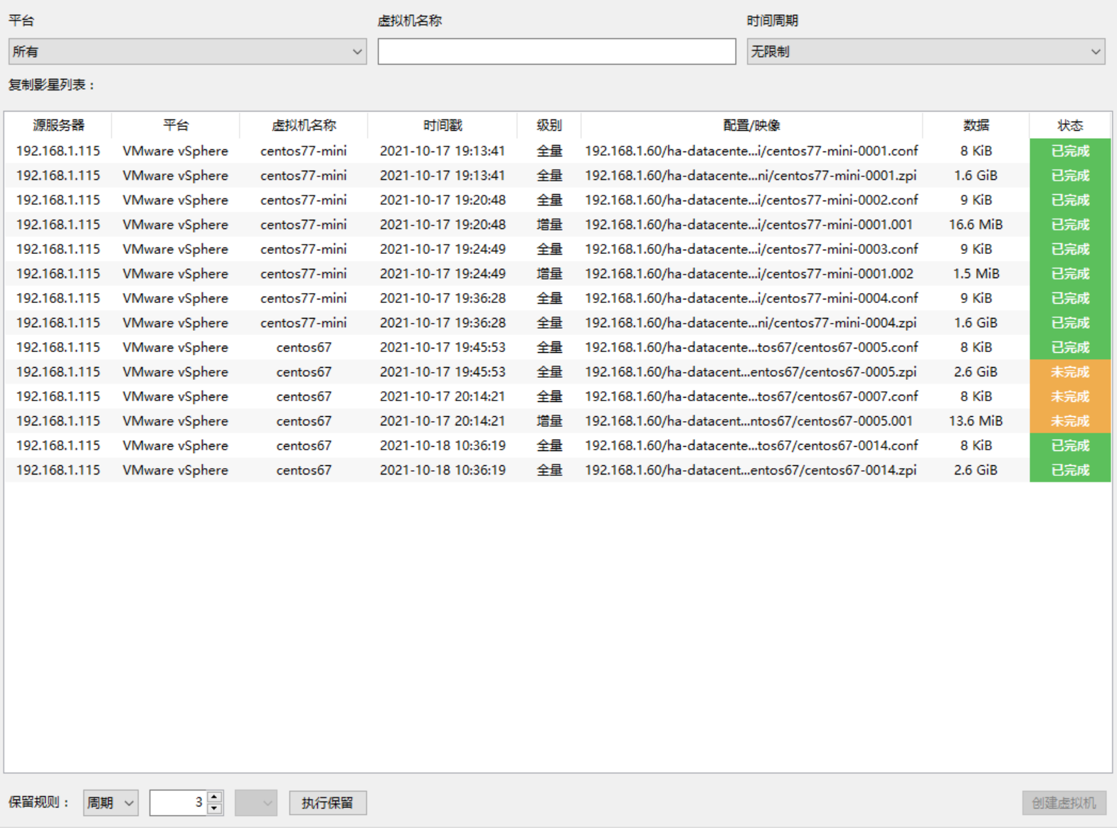Select the centos67-0005.zpi unfinished row
Image resolution: width=1117 pixels, height=828 pixels.
click(751, 372)
